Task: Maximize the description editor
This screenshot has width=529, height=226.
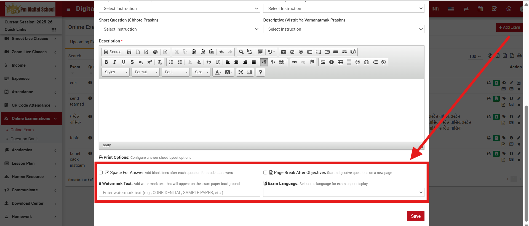Action: pyautogui.click(x=241, y=72)
